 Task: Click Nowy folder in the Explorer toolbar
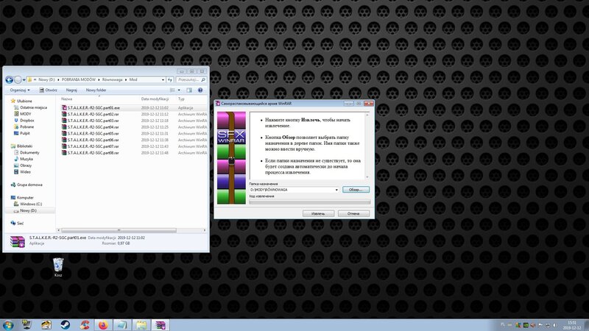96,90
